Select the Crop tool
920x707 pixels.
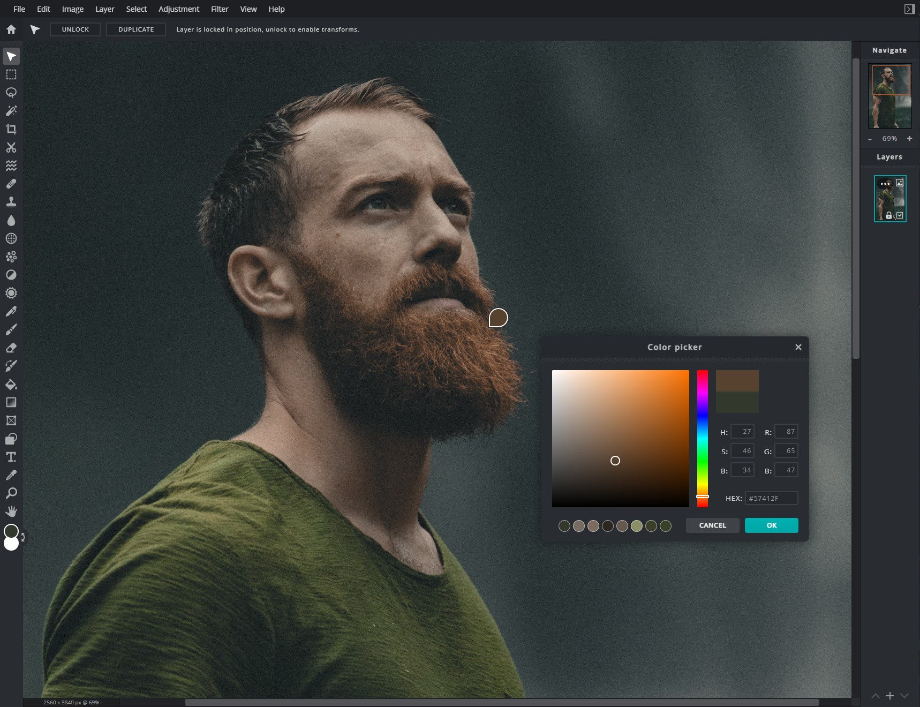pyautogui.click(x=11, y=129)
